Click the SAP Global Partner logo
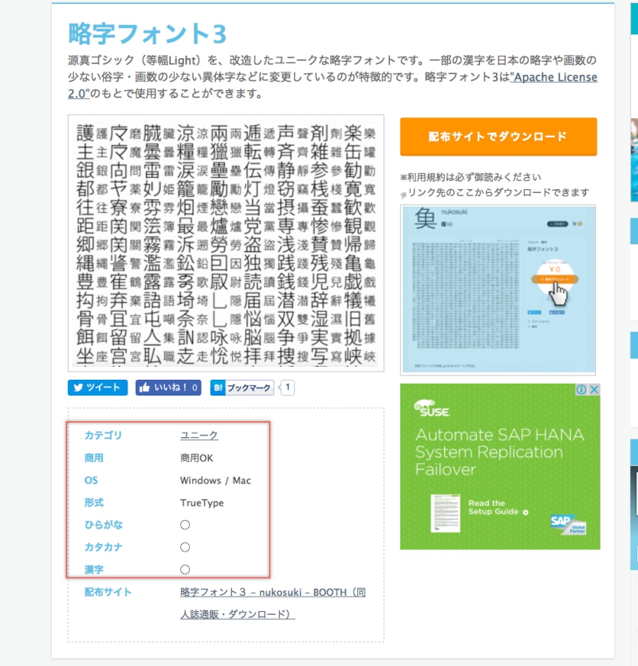 [x=567, y=523]
